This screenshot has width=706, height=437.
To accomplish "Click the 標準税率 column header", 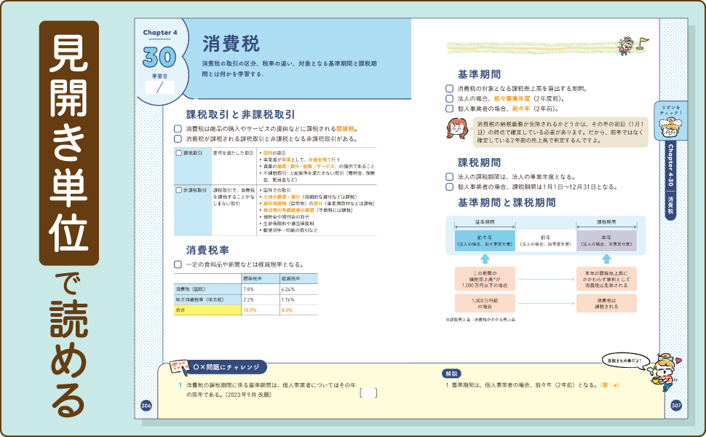I will click(261, 278).
